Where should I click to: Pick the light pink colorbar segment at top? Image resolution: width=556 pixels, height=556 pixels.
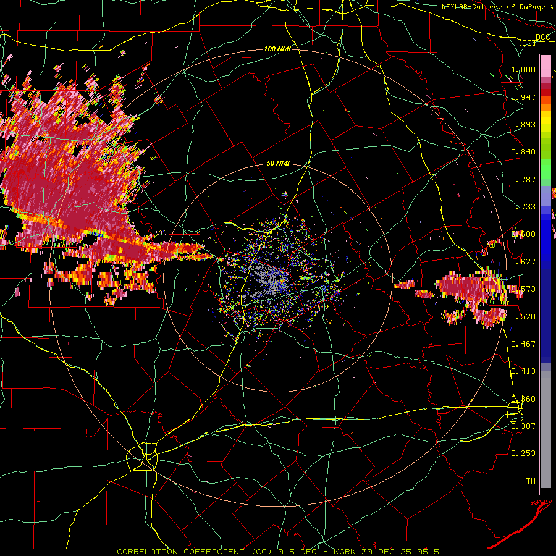pyautogui.click(x=545, y=66)
